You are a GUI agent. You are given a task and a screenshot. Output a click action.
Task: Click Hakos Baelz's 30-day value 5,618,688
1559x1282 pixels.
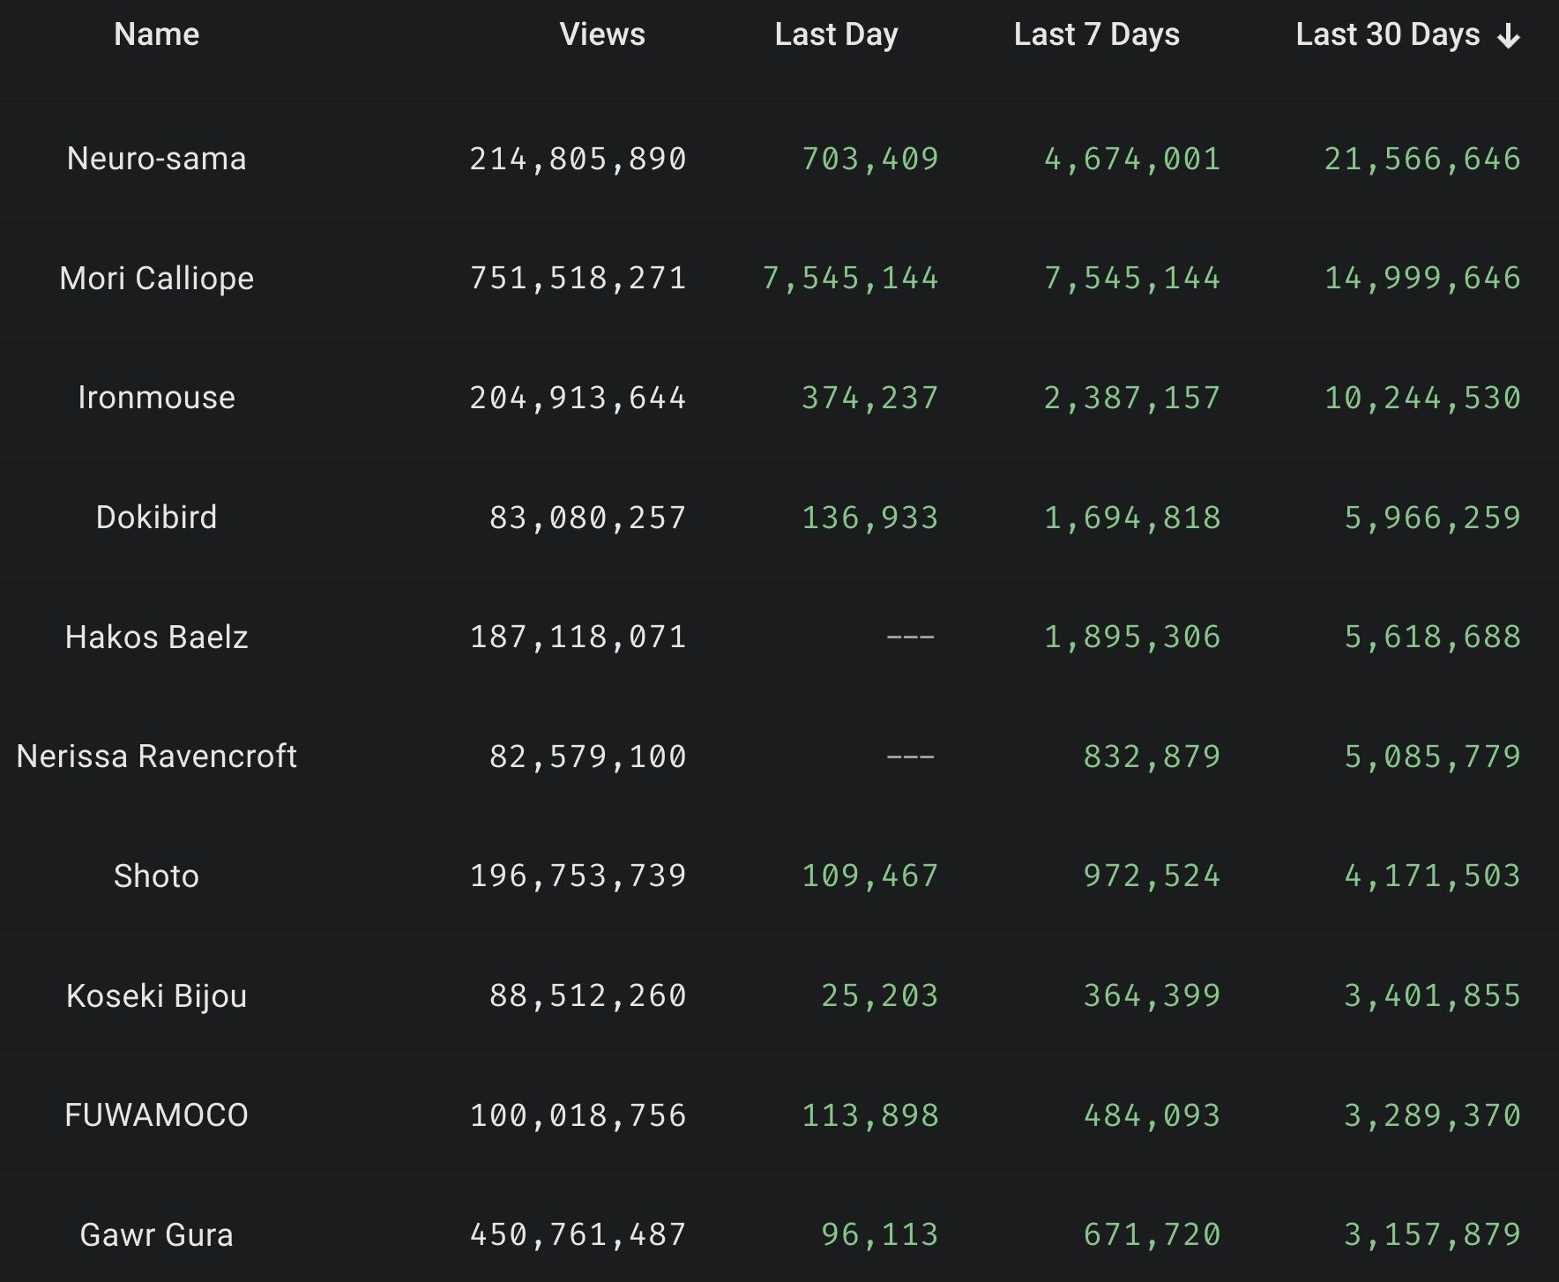click(x=1433, y=637)
